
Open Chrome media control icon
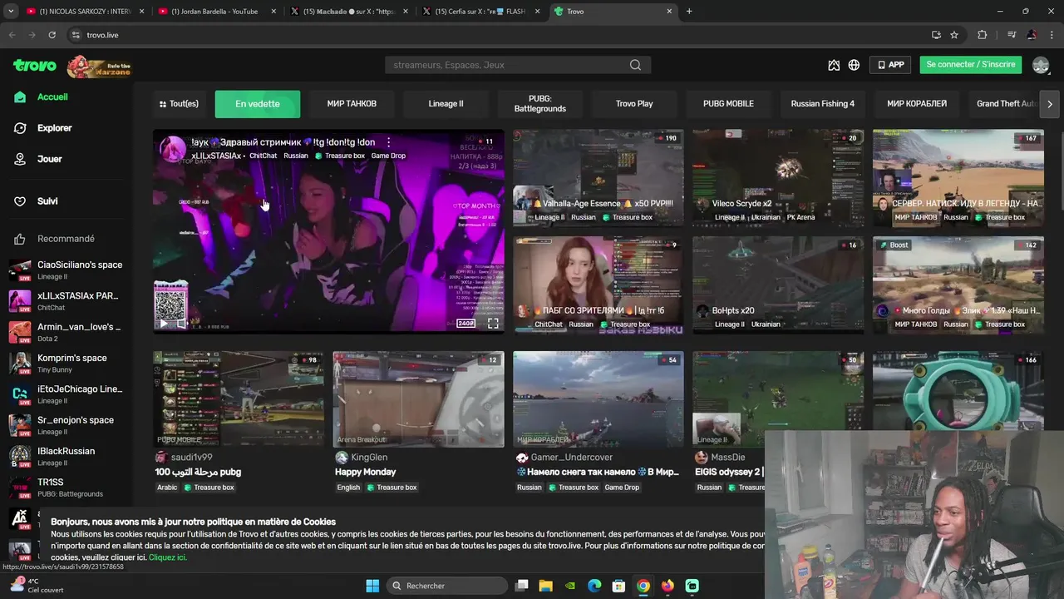pos(1012,35)
